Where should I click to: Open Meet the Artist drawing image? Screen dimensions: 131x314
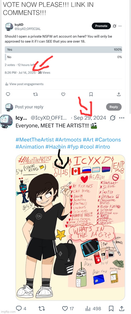(70, 228)
